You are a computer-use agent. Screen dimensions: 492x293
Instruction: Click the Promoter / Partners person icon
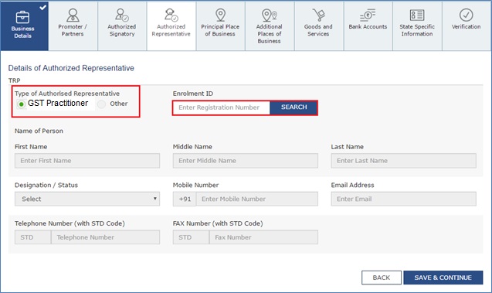point(73,15)
